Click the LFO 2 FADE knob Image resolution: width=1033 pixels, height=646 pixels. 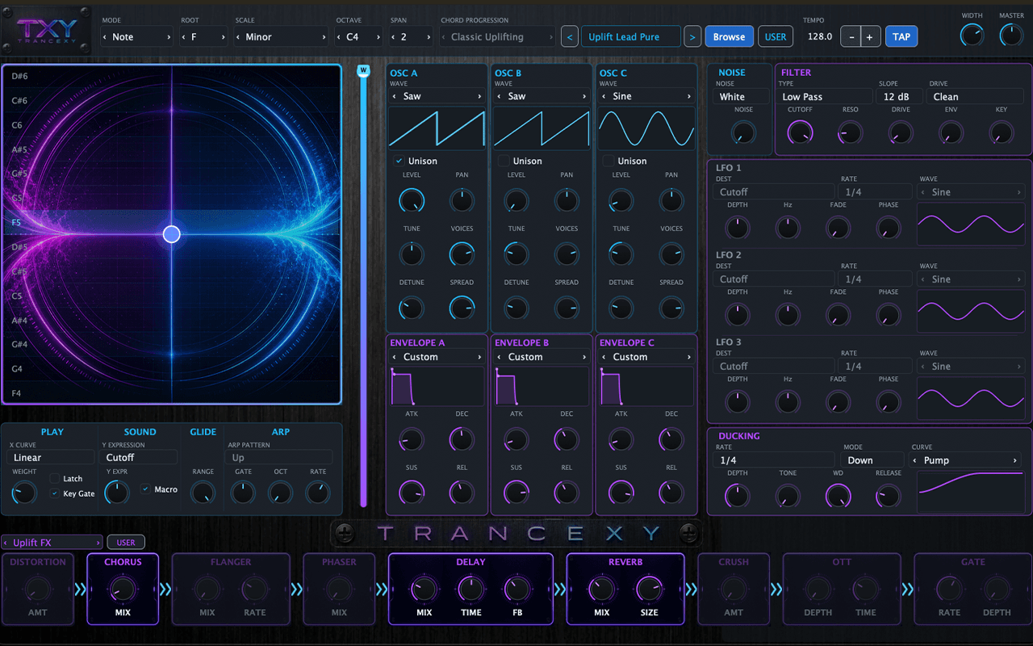[x=839, y=315]
